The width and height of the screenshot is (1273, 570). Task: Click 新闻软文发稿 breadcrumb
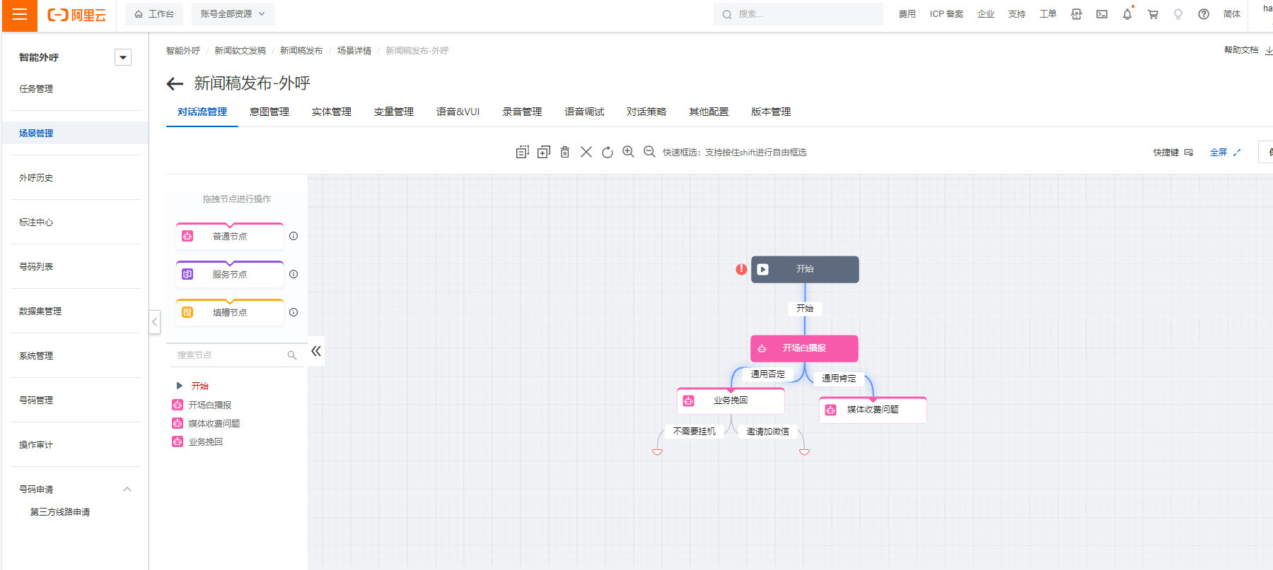tap(240, 51)
